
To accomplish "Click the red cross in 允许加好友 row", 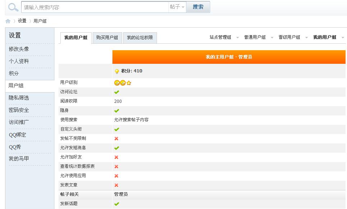I will pos(116,157).
